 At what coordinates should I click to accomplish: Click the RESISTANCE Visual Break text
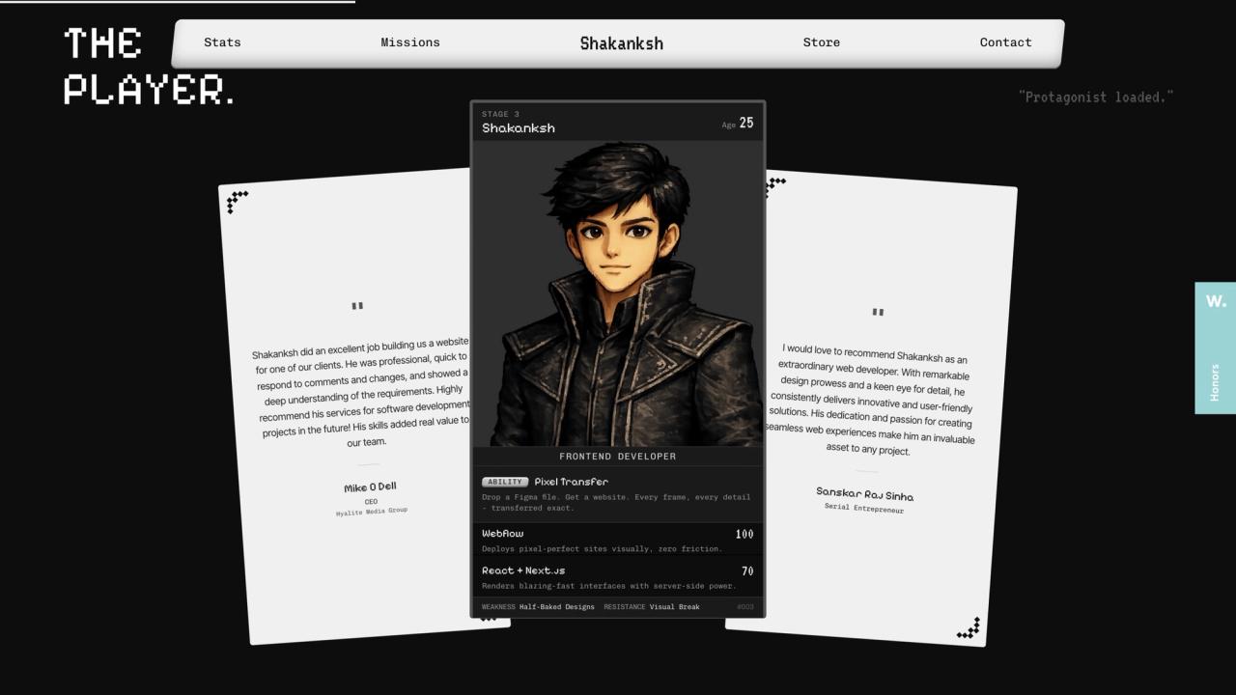652,607
